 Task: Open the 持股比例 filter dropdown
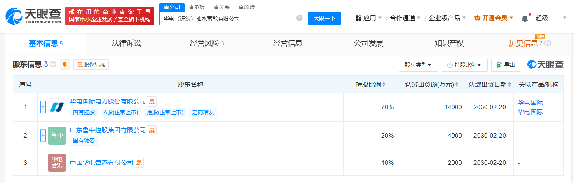(465, 65)
